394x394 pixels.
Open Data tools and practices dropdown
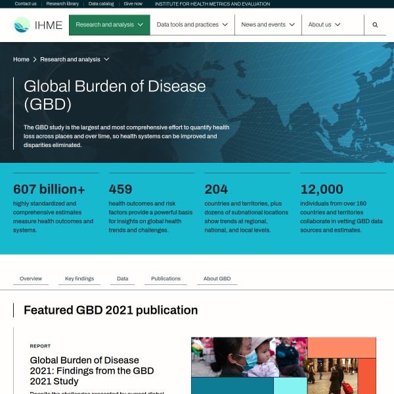tap(192, 25)
